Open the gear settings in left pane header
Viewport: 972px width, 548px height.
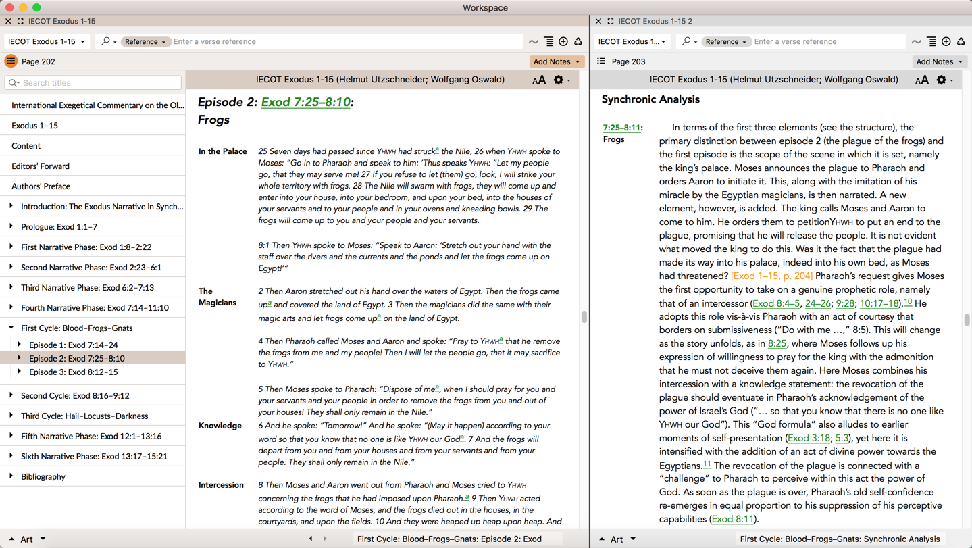559,80
